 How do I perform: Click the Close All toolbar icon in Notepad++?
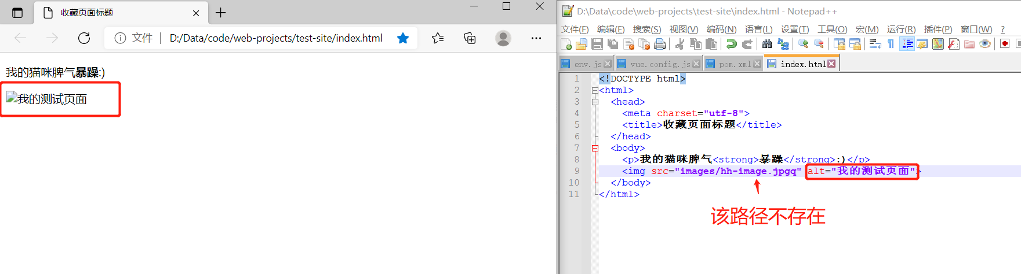(x=644, y=44)
